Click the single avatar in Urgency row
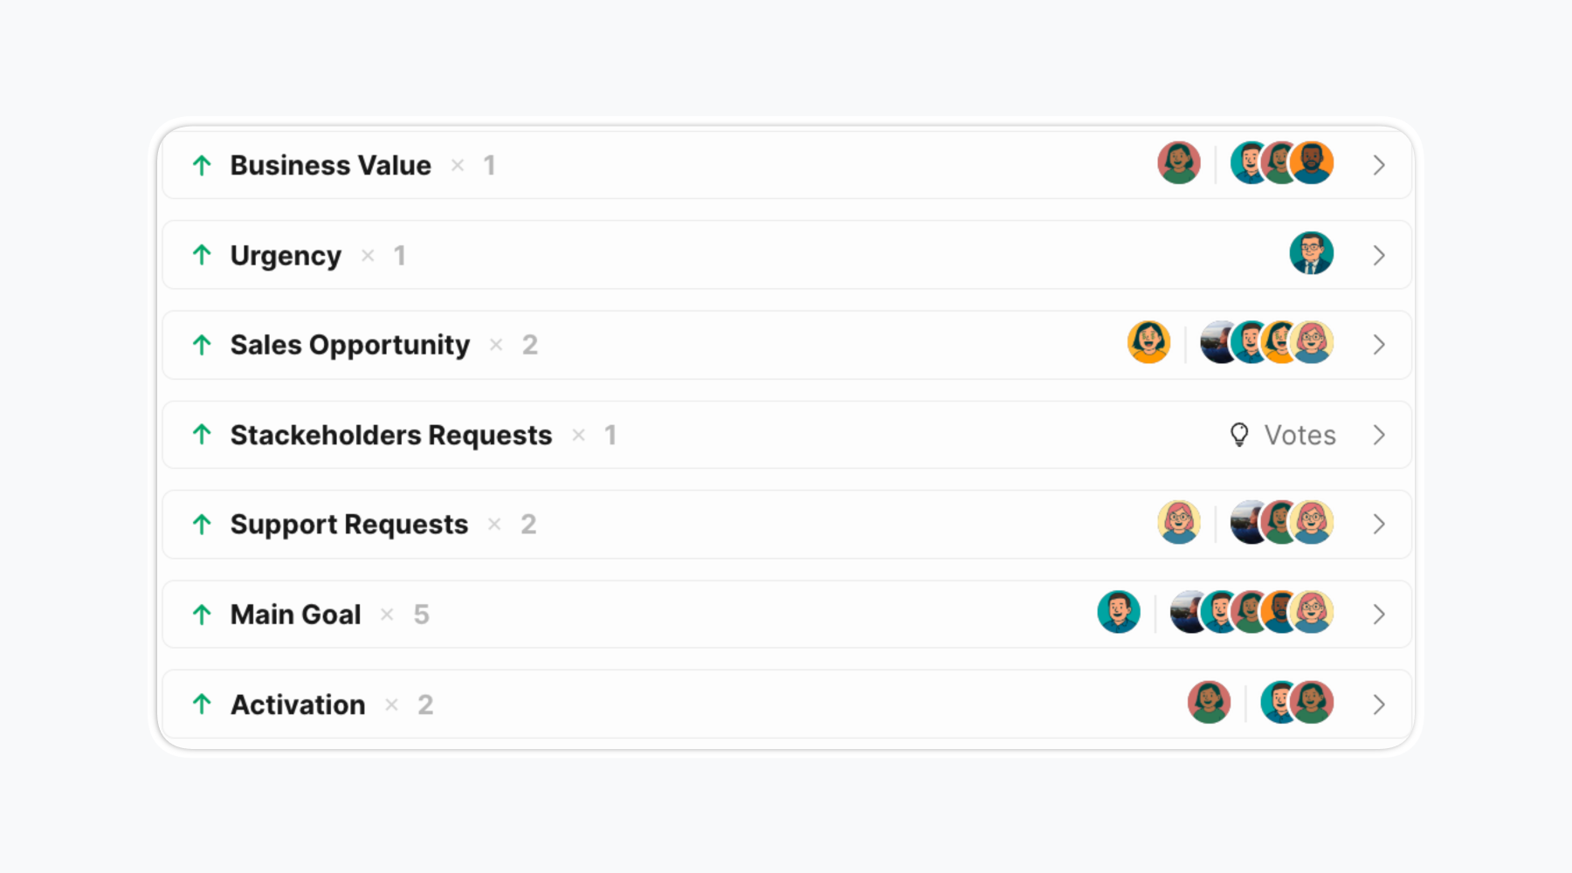The width and height of the screenshot is (1572, 873). (x=1311, y=254)
